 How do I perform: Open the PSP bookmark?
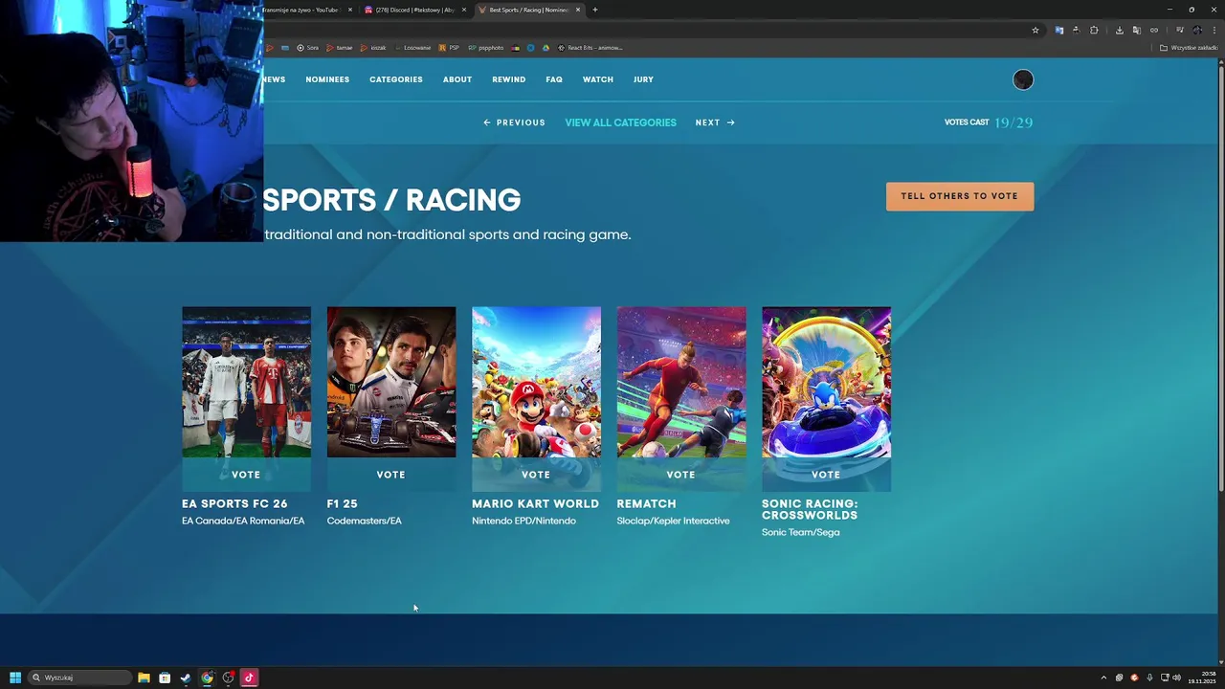click(x=449, y=47)
